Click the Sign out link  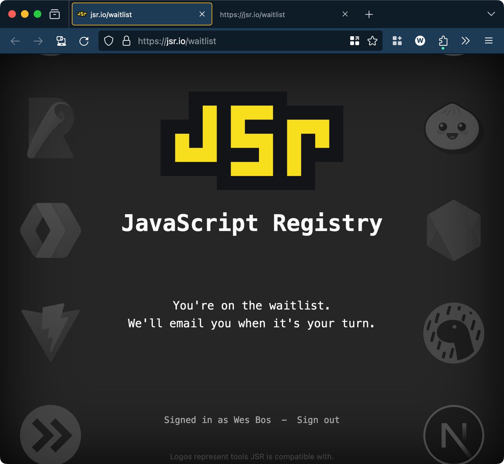[318, 420]
